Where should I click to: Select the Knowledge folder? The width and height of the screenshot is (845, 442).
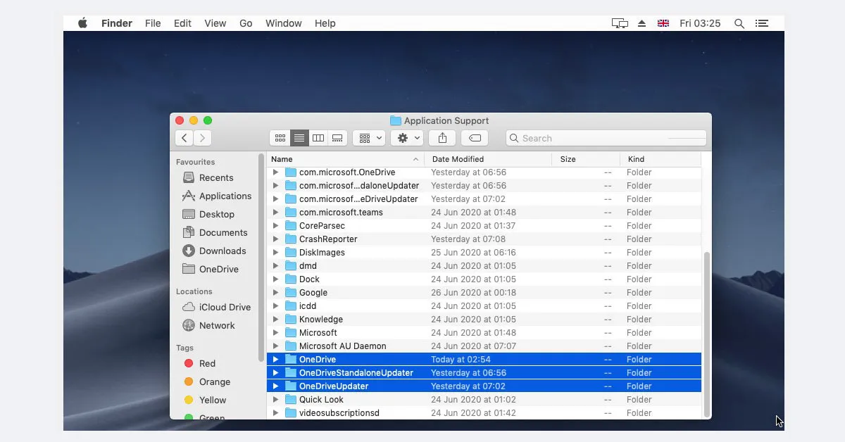(x=484, y=320)
